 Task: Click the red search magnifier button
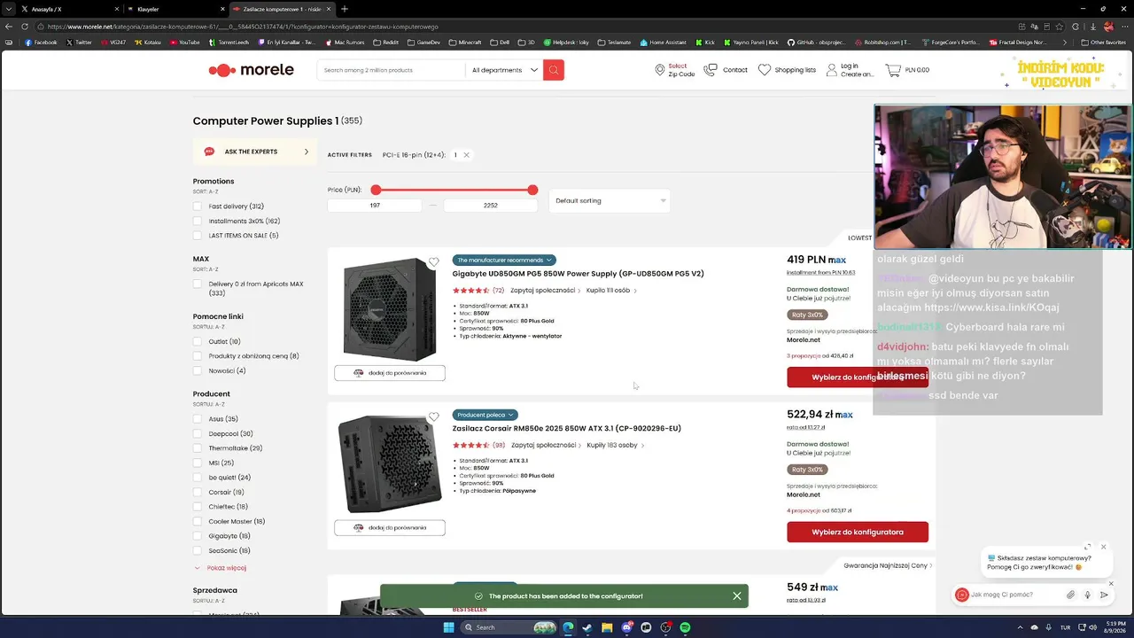[x=554, y=70]
